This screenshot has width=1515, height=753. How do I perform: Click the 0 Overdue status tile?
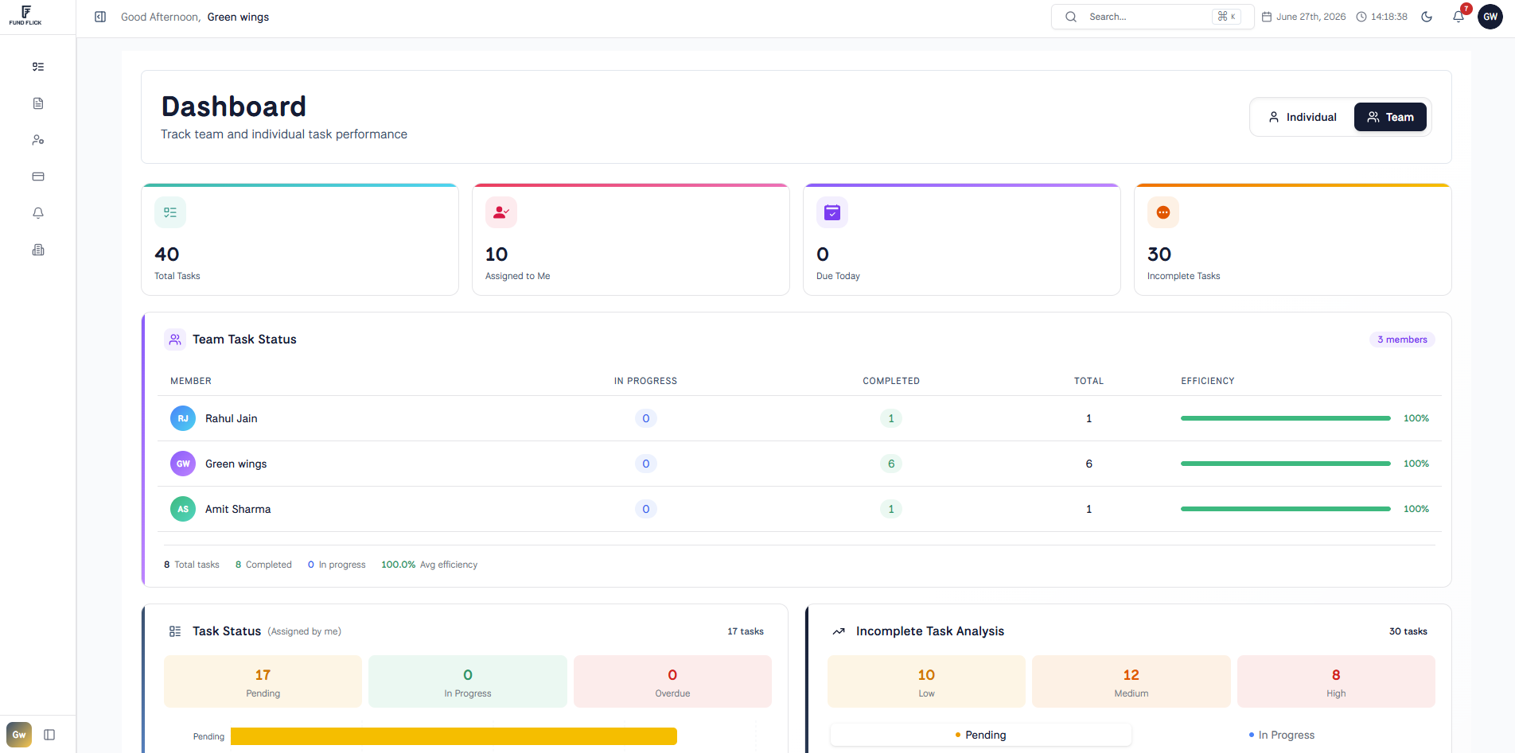tap(672, 681)
